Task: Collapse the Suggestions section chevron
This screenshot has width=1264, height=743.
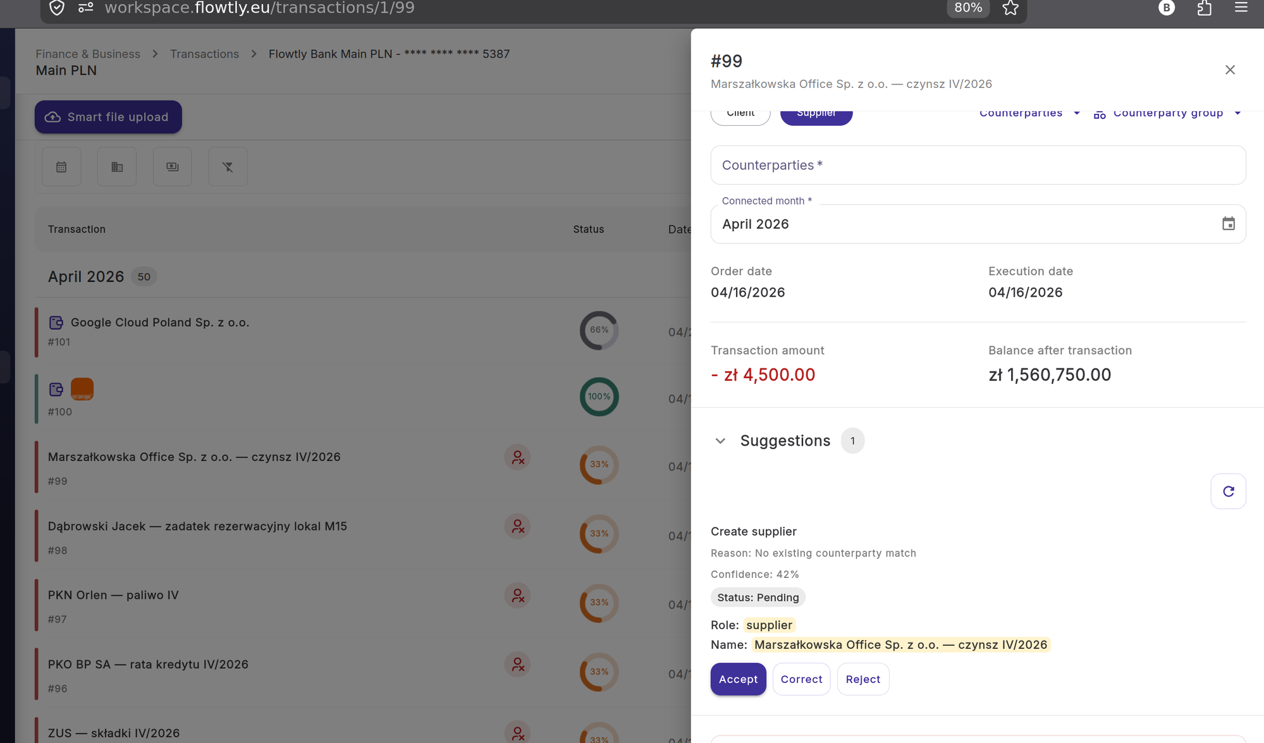Action: [720, 441]
